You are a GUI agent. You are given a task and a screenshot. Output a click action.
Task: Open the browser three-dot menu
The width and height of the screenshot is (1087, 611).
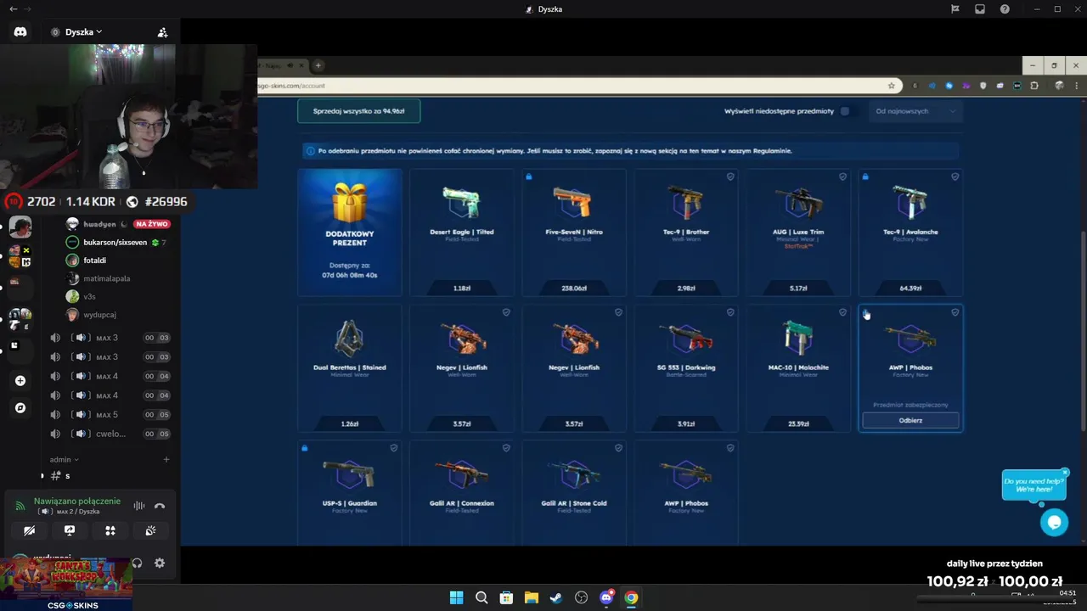[1075, 86]
